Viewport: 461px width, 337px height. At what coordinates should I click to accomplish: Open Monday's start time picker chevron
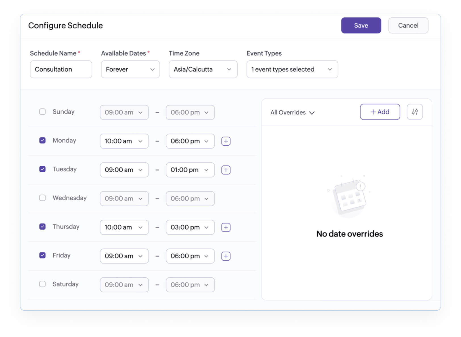(x=141, y=141)
